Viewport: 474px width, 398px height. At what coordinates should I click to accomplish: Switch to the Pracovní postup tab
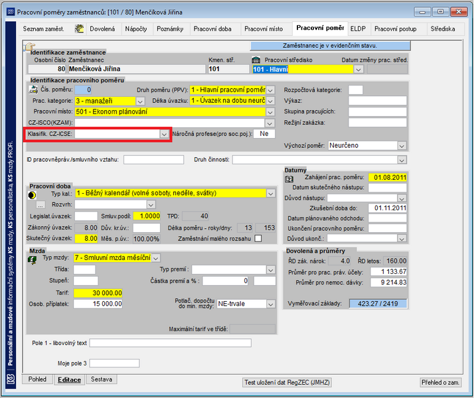tap(396, 29)
